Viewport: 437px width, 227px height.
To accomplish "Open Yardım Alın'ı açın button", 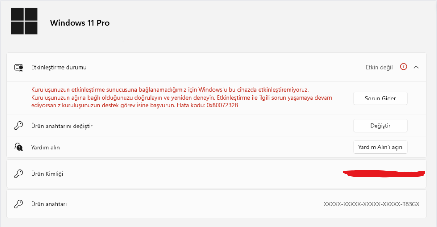I will (x=380, y=147).
